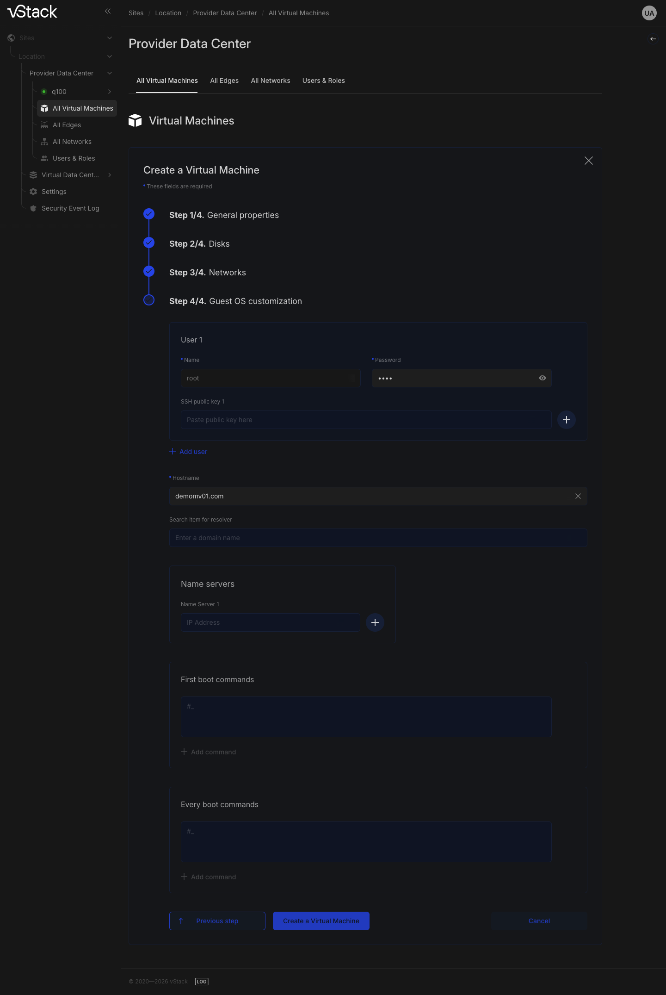Click the Virtual Data Center stack icon
This screenshot has height=995, width=666.
33,175
